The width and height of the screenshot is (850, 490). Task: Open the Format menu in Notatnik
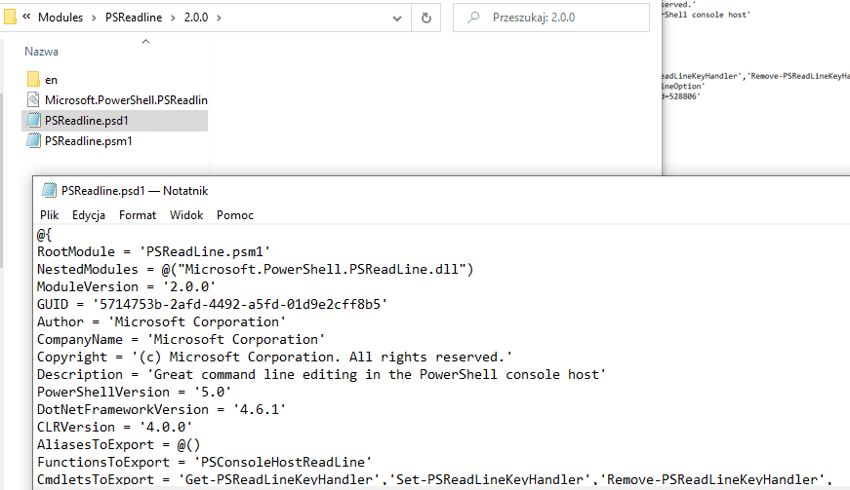(x=138, y=215)
